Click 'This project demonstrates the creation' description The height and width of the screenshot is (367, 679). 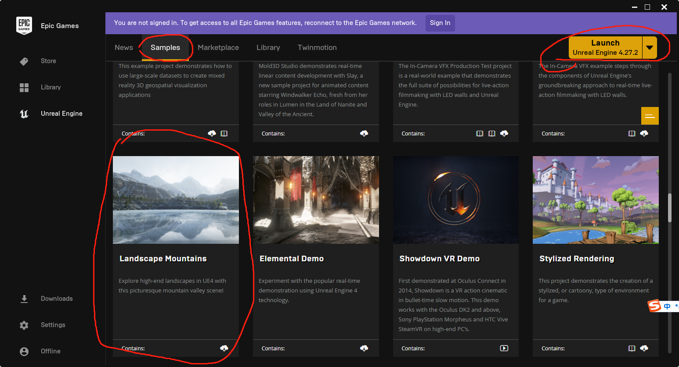click(x=596, y=290)
